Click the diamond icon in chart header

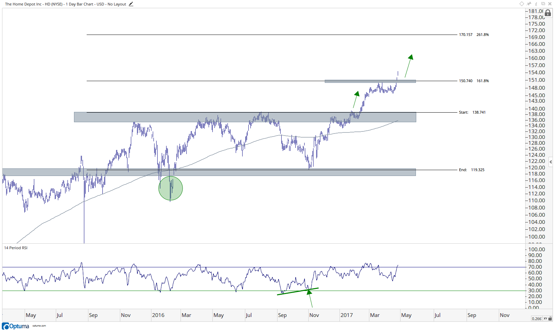coord(521,4)
